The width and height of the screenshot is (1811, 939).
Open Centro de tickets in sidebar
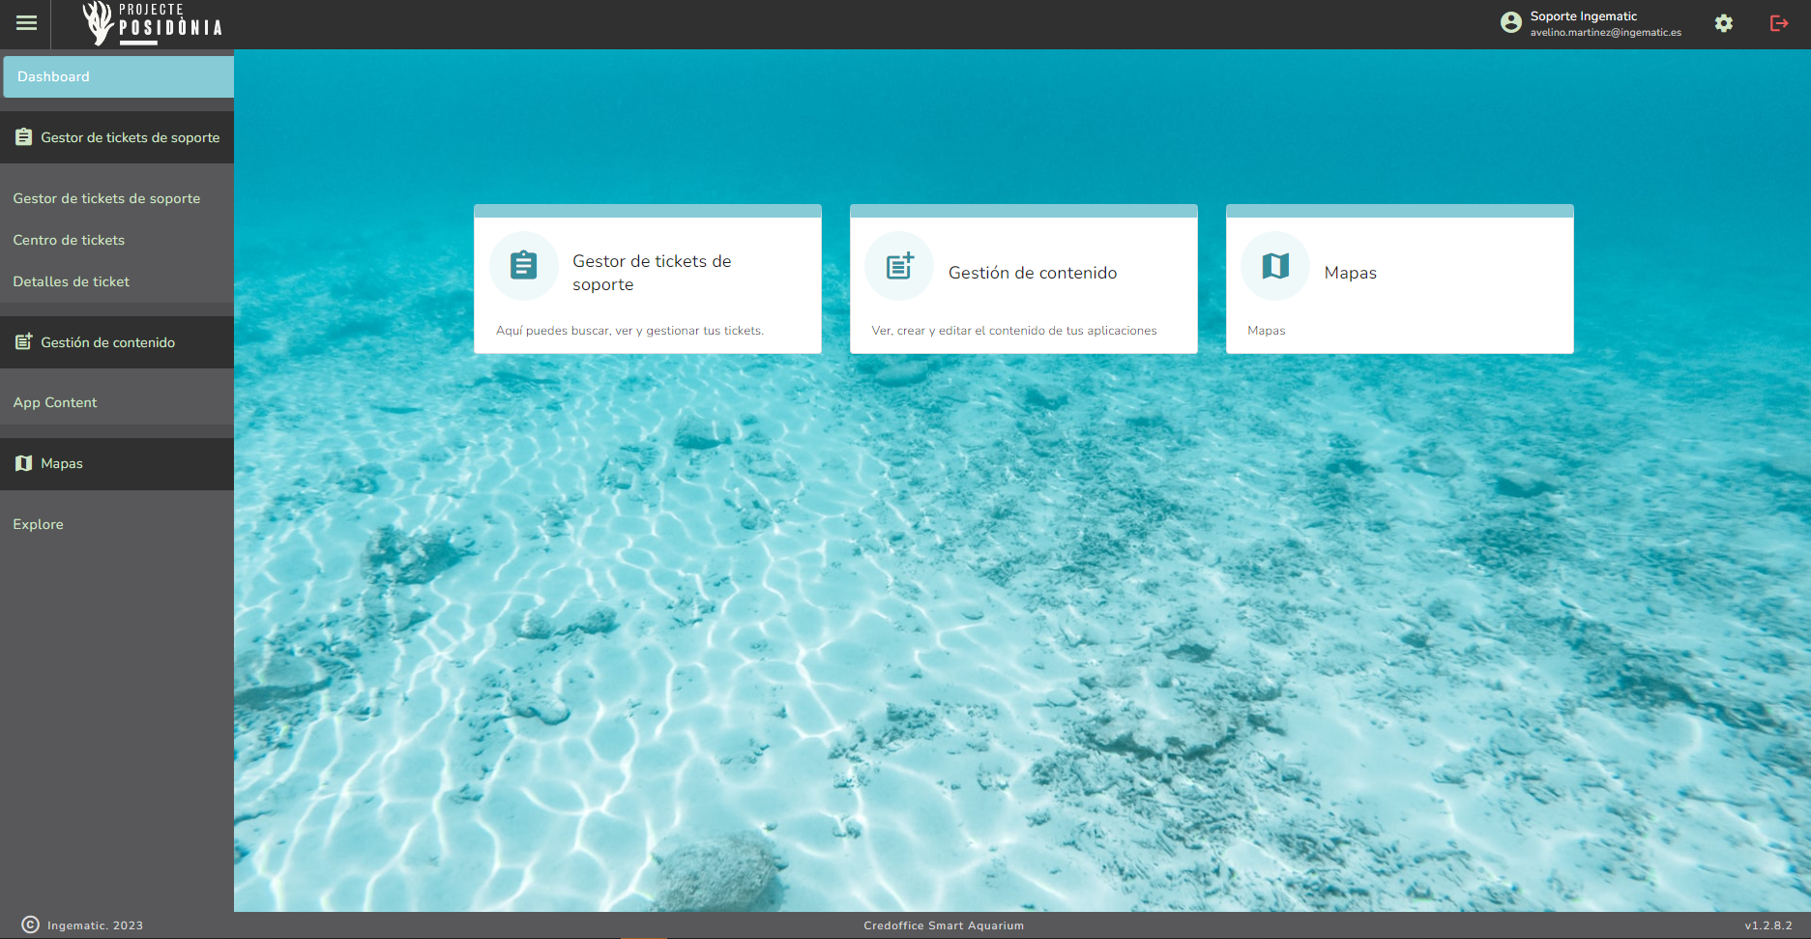(69, 240)
